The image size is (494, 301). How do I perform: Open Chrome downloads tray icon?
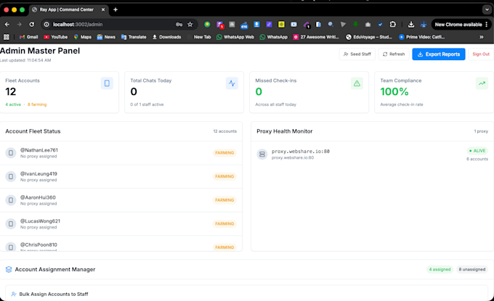(x=411, y=24)
